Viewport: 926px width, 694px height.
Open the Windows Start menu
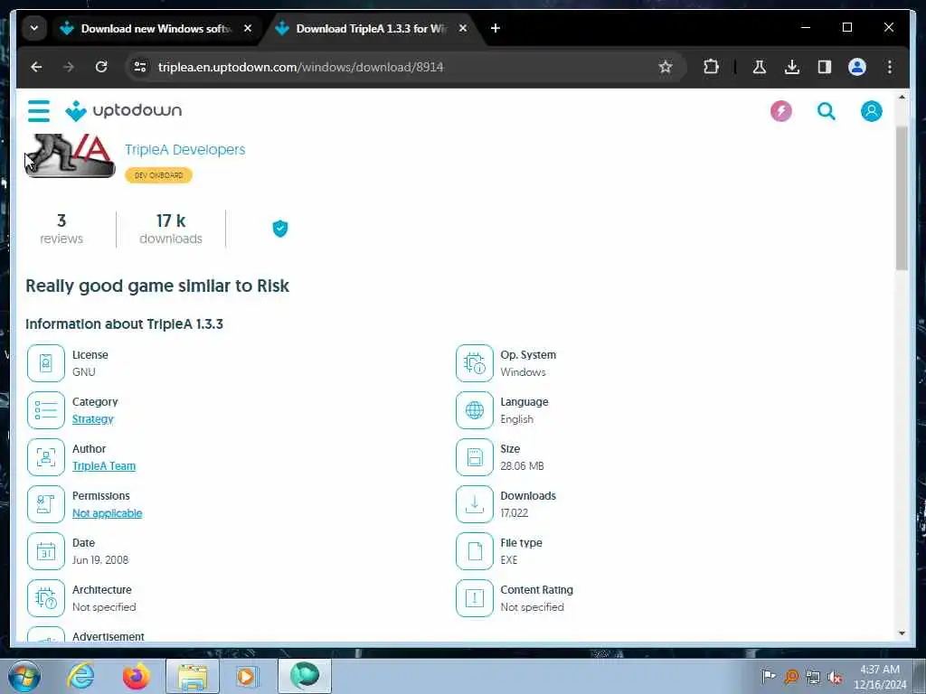pos(24,676)
